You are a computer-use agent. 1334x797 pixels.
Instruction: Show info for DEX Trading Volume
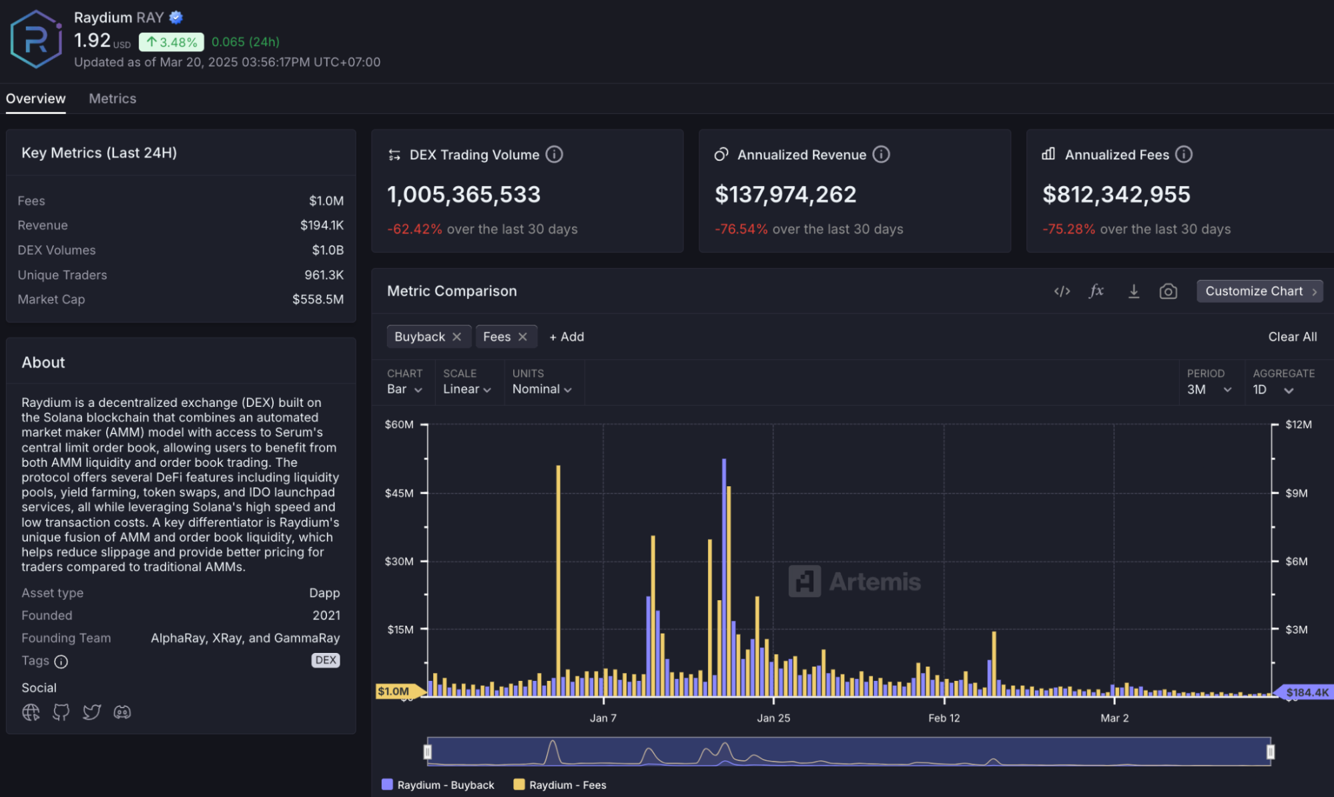point(554,155)
